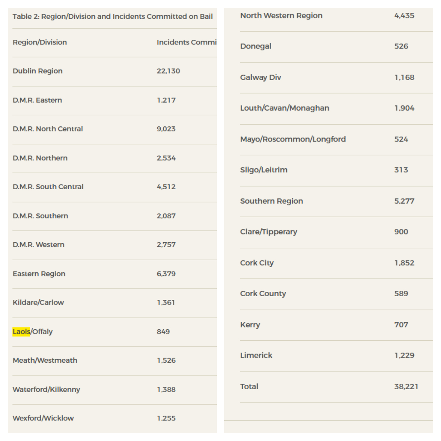Click the North Western Region label
The width and height of the screenshot is (441, 441).
click(281, 15)
